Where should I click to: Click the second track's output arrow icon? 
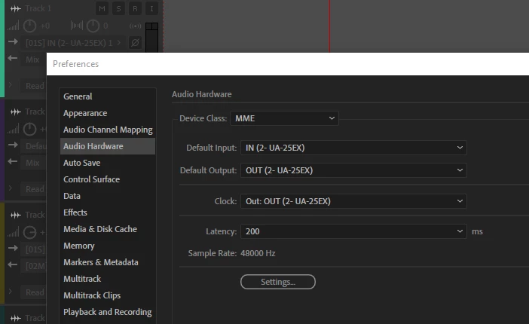point(13,161)
